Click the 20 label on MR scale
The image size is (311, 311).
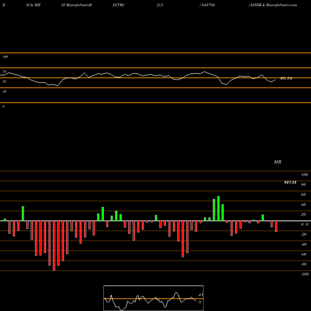tap(303, 215)
